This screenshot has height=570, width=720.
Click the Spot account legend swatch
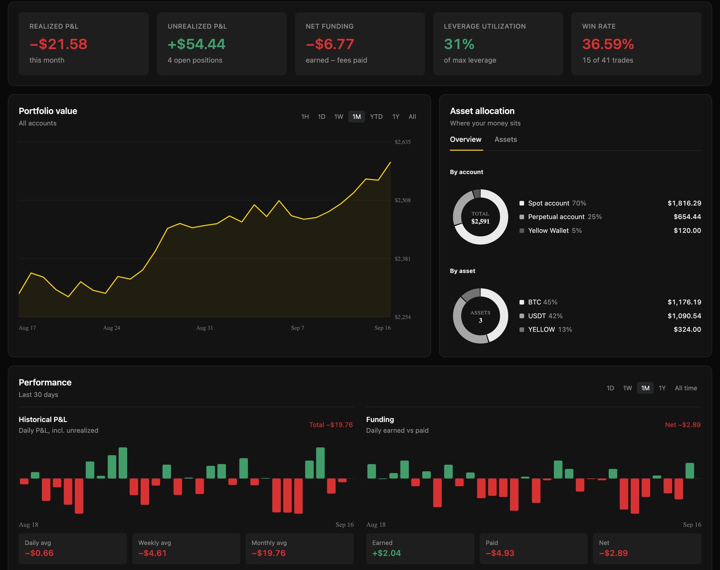pyautogui.click(x=522, y=203)
